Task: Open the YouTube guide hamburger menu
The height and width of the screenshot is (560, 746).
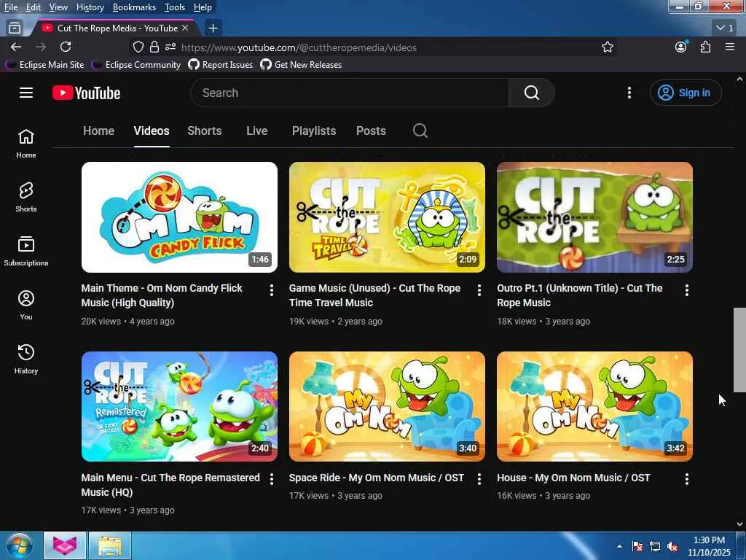Action: click(x=26, y=93)
